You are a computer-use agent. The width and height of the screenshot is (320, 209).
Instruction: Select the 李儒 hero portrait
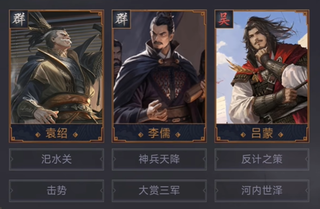click(159, 67)
